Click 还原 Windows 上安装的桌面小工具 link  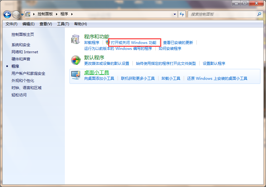click(217, 79)
